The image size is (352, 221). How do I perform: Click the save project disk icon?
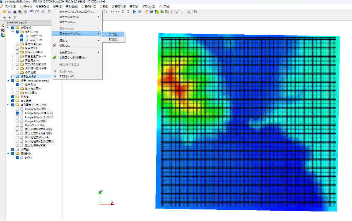(10, 12)
